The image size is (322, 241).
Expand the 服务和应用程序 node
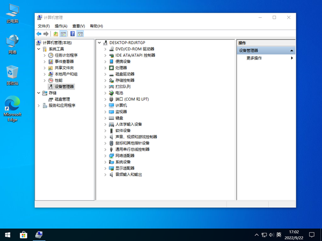(39, 106)
